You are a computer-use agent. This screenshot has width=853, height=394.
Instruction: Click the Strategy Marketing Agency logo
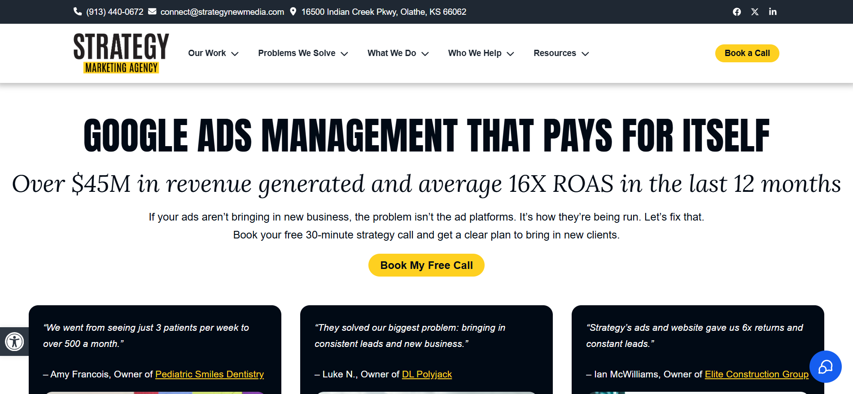pos(121,53)
